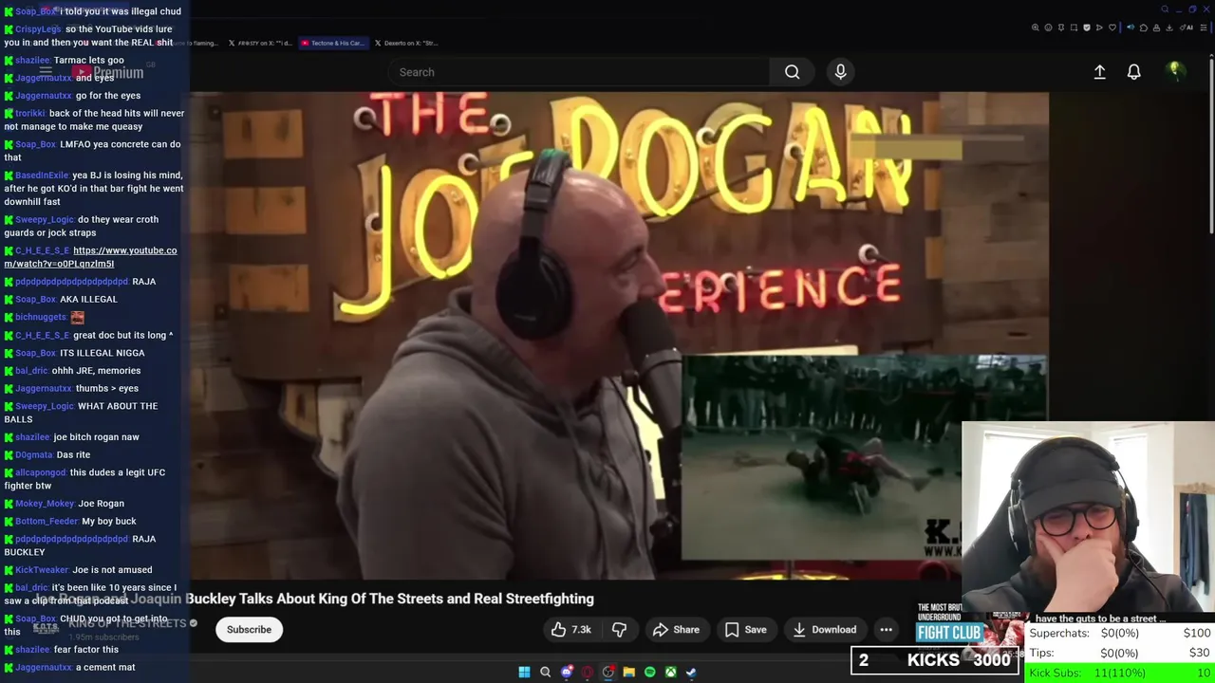Switch to the 'Tectone & His Car...' tab
This screenshot has width=1215, height=683.
(331, 43)
